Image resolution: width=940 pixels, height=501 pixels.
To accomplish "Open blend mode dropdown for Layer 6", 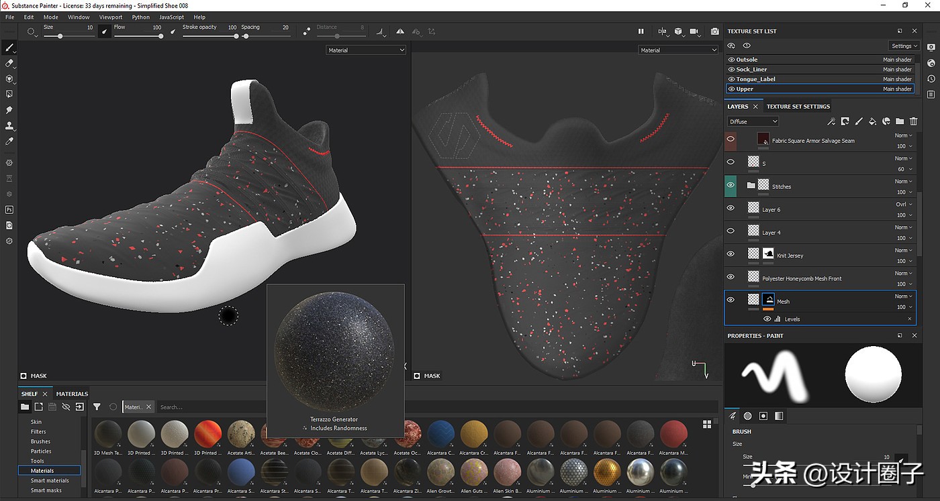I will (904, 204).
